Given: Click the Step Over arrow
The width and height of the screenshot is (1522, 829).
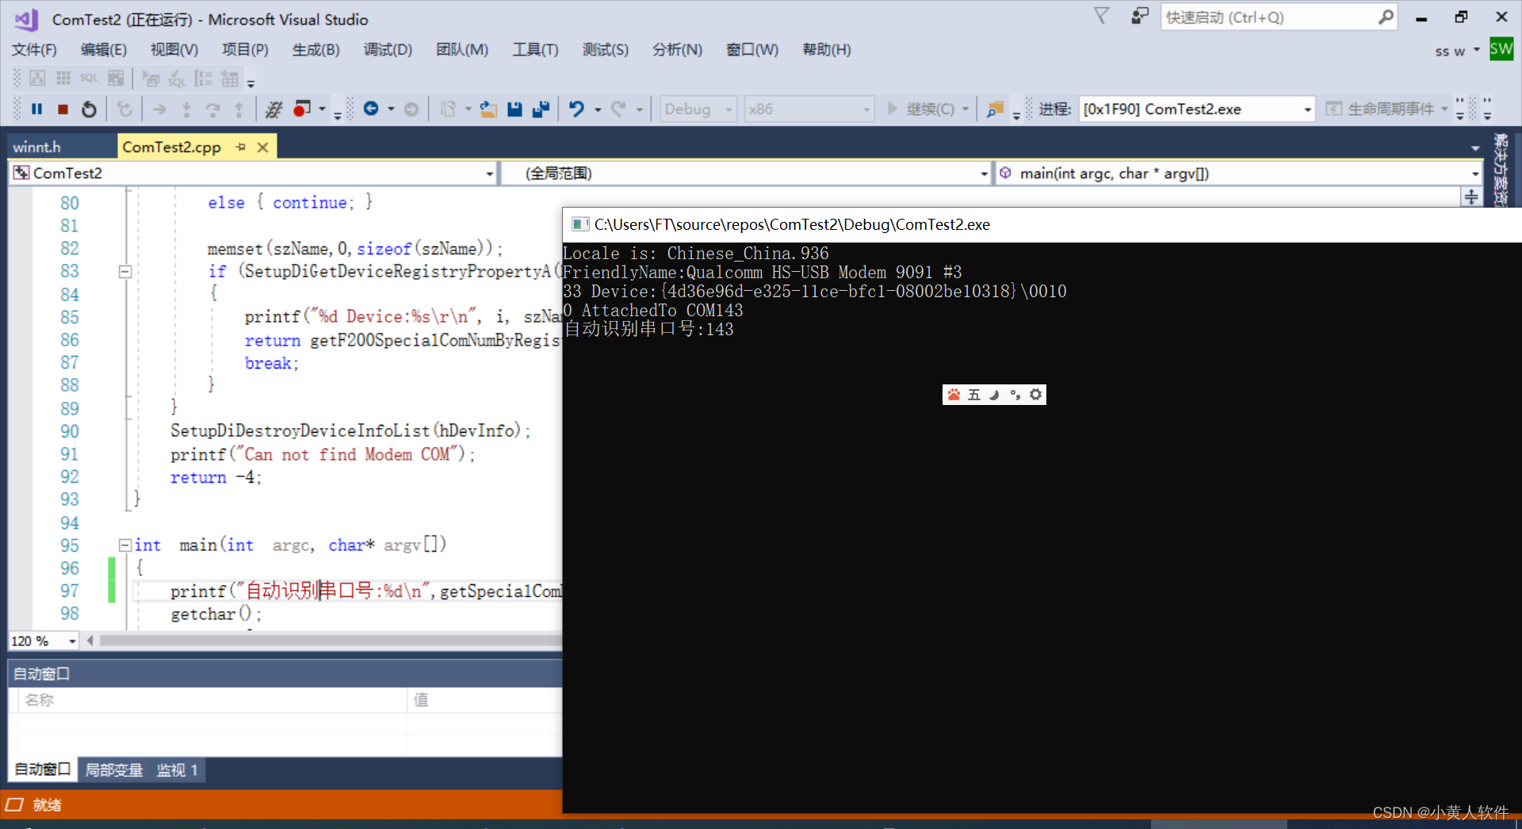Looking at the screenshot, I should (212, 109).
